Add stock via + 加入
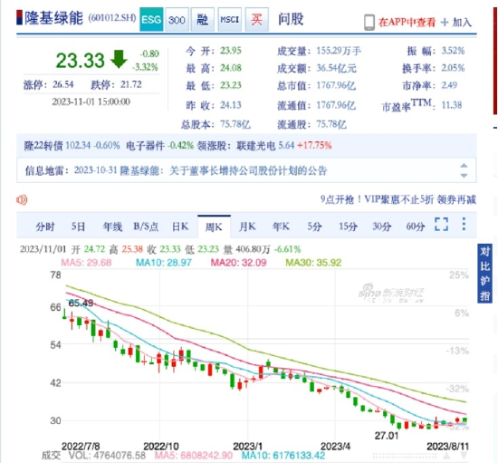 456,23
